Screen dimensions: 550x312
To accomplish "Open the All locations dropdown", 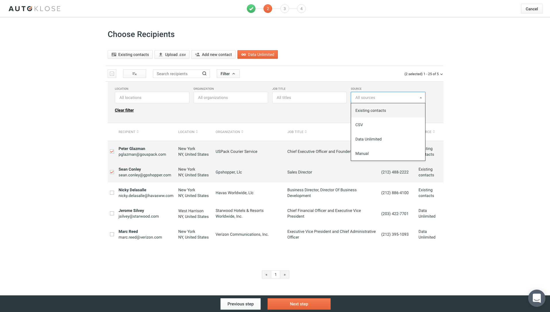I will [152, 97].
